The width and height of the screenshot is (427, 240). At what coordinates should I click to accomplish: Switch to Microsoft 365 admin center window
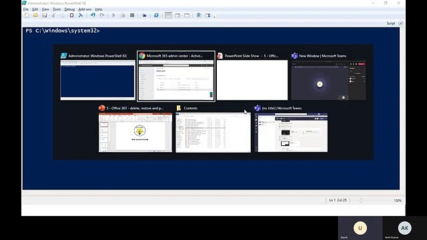[176, 77]
